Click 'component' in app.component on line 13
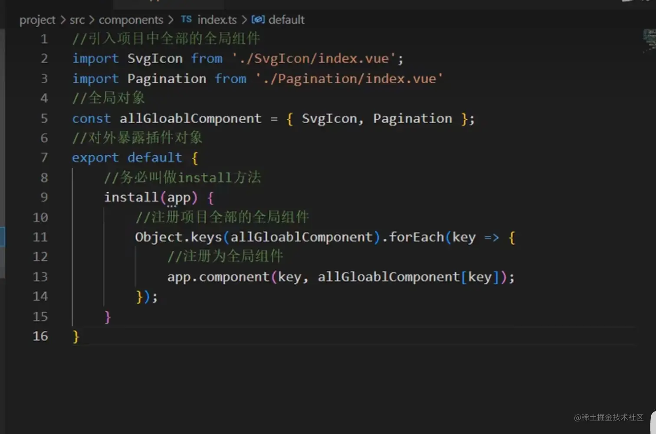Viewport: 656px width, 434px height. 234,277
